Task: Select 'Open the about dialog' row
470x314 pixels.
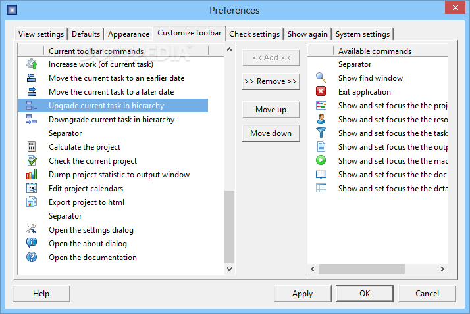Action: coord(113,244)
